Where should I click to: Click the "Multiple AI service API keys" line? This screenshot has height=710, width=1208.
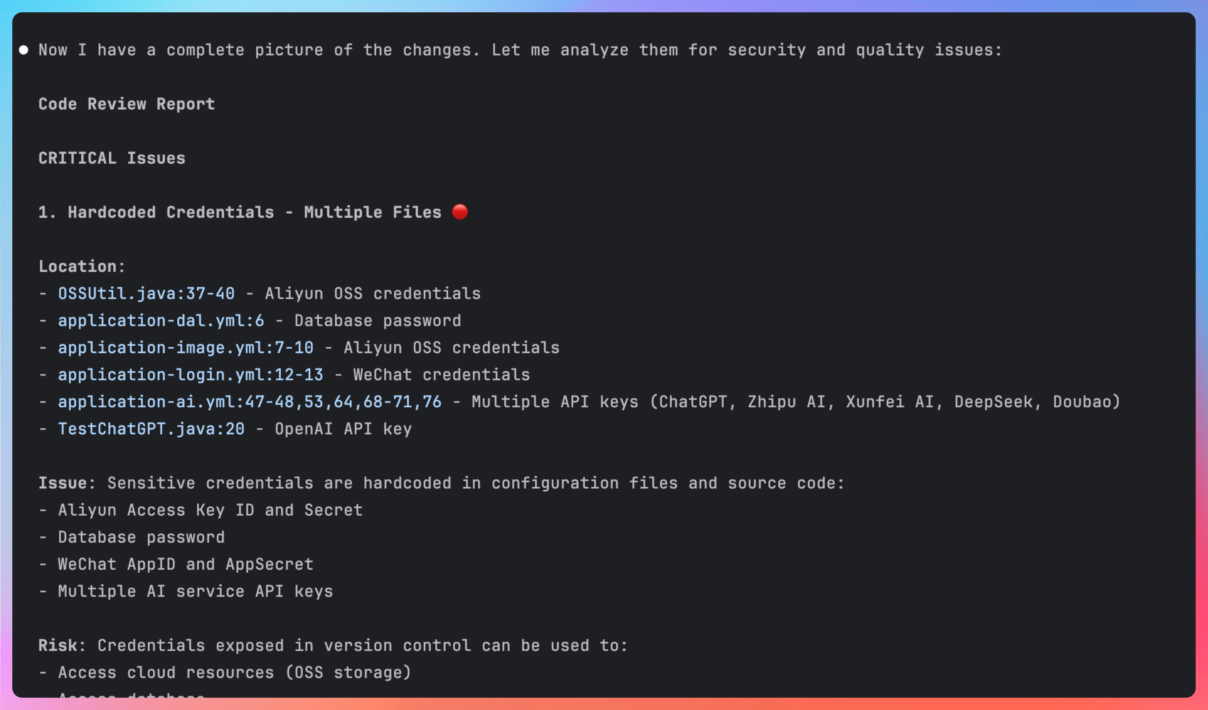point(195,591)
